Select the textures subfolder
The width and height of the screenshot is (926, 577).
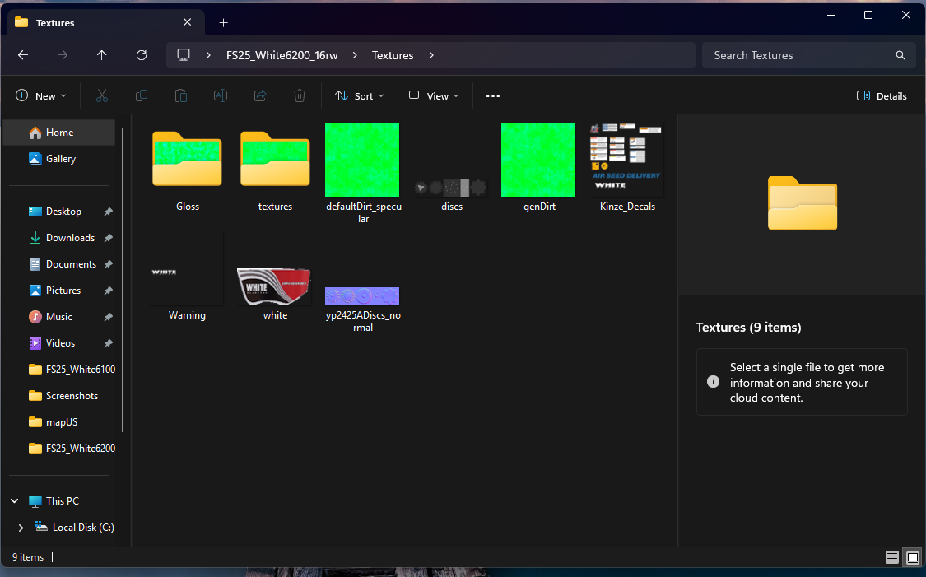275,168
